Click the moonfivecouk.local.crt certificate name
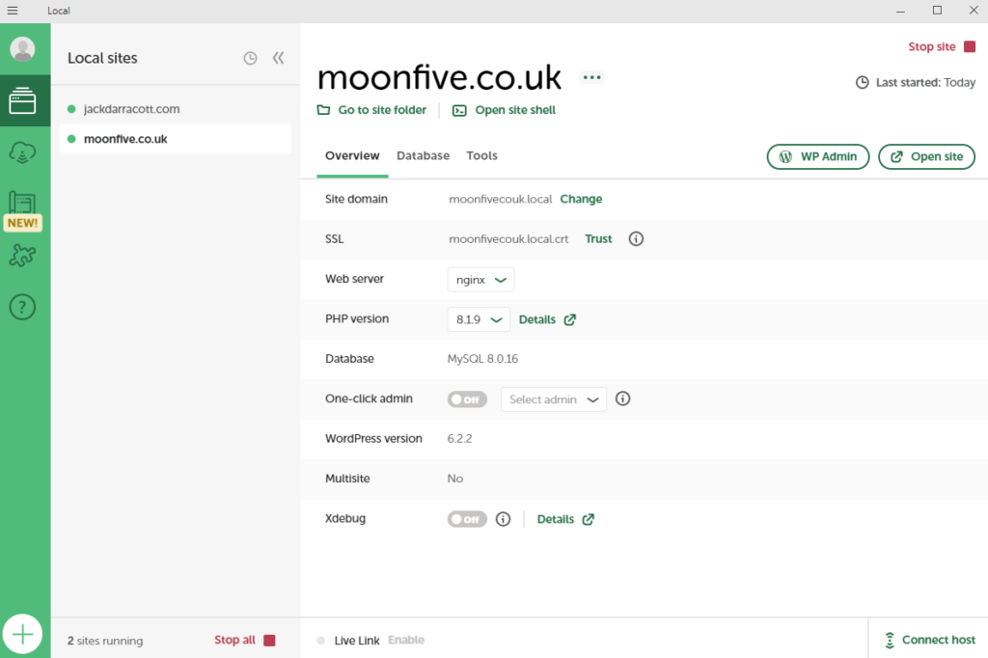The height and width of the screenshot is (658, 988). tap(508, 239)
